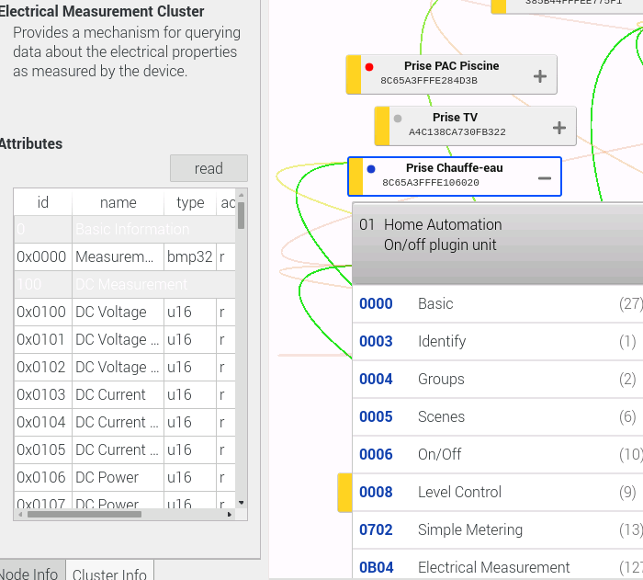Screen dimensions: 643x580
Task: Click address 8C65A3FFFE284D3B under Prise PAC Piscine
Action: point(429,81)
